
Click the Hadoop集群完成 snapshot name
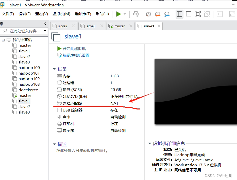(x=190, y=155)
